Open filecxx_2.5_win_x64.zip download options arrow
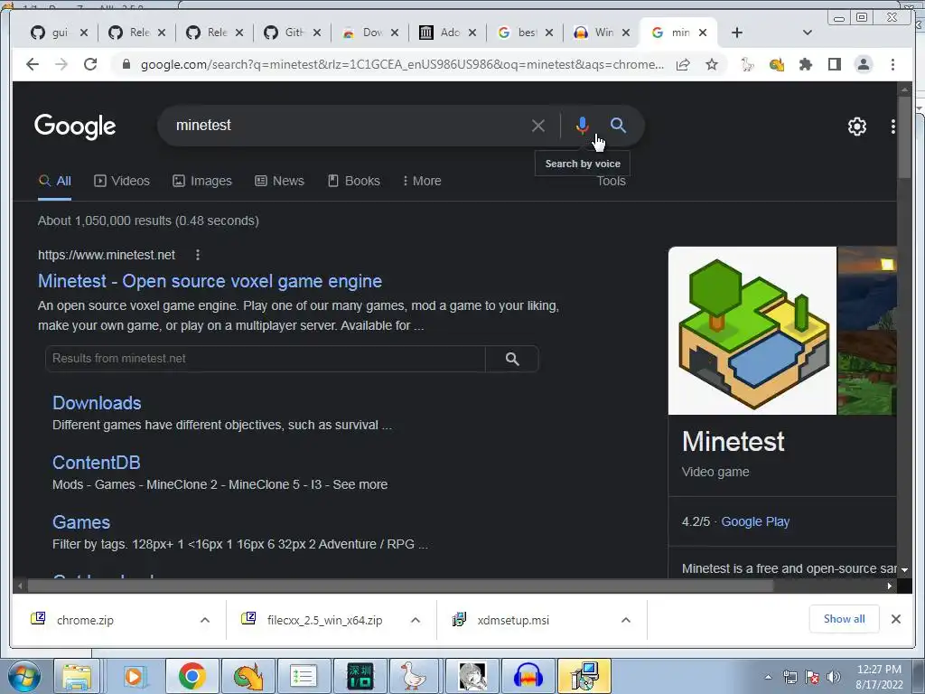Screen dimensions: 925x694 [416, 620]
